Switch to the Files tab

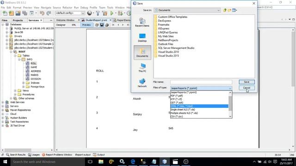(x=5, y=20)
